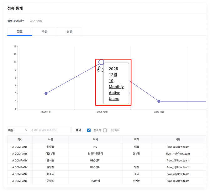This screenshot has width=210, height=192.
Task: Click the 2026 1월 chart data point
Action: 46,93
